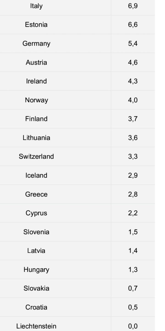
Task: Select the Austria table cell
Action: [x=36, y=62]
